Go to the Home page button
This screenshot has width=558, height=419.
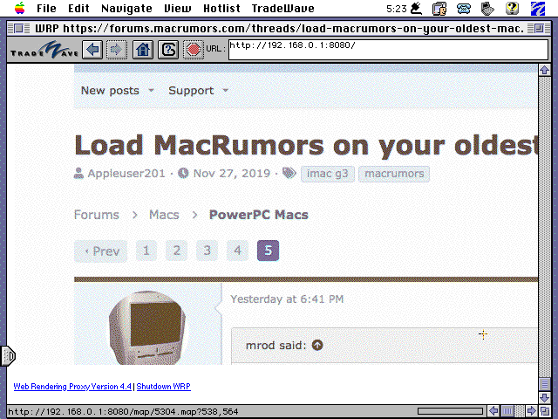point(143,49)
